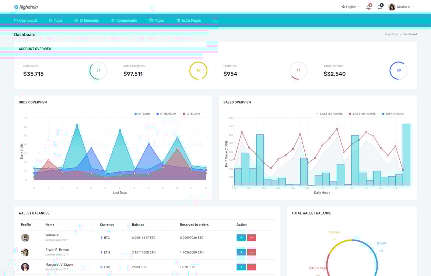Click the Statistics knob showing 14
431x276 pixels.
click(298, 70)
